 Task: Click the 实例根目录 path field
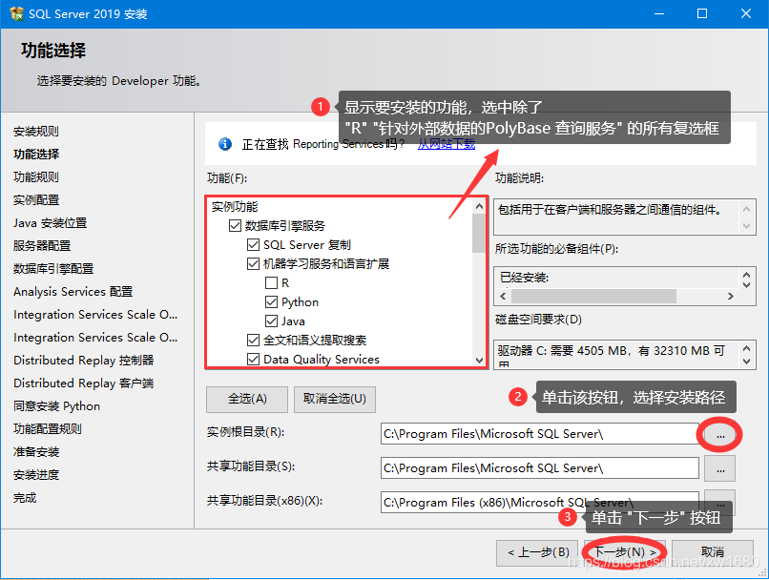(539, 434)
